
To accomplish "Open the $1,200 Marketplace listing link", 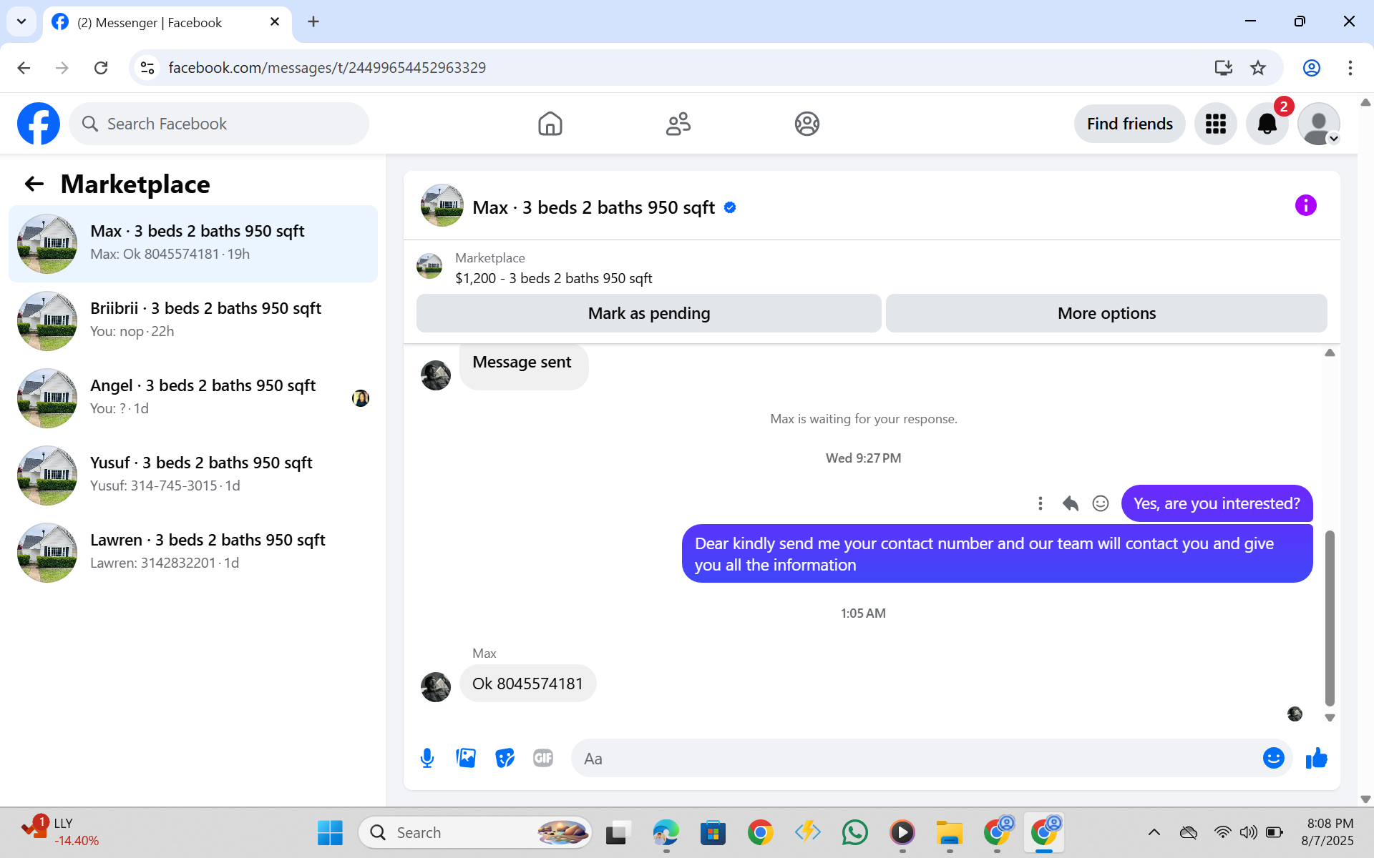I will pos(553,278).
